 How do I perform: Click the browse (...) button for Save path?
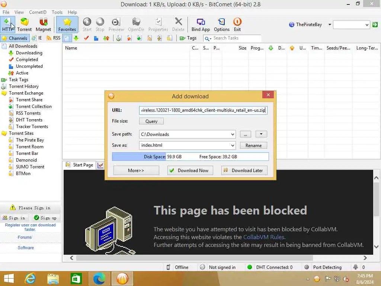tap(246, 134)
